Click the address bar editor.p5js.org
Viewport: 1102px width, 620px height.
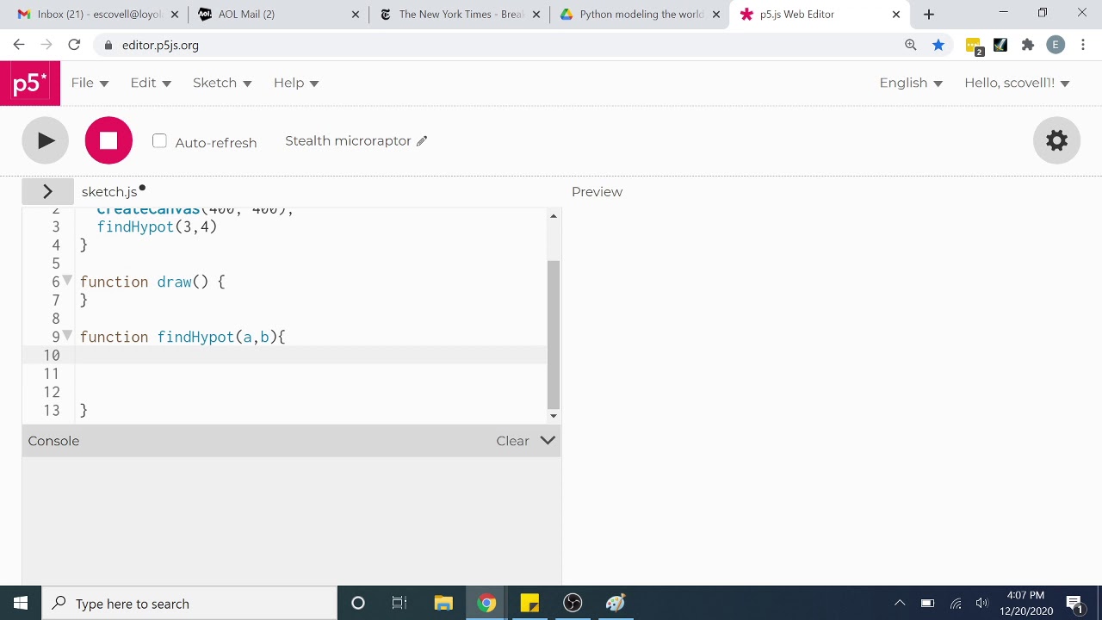(x=160, y=46)
